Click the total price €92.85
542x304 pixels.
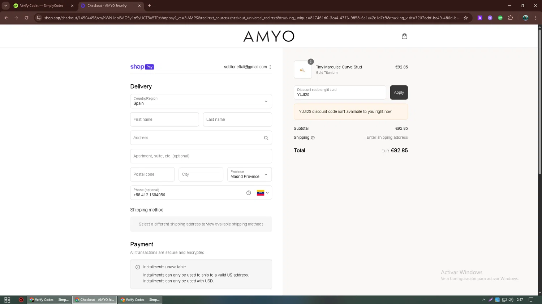(399, 151)
